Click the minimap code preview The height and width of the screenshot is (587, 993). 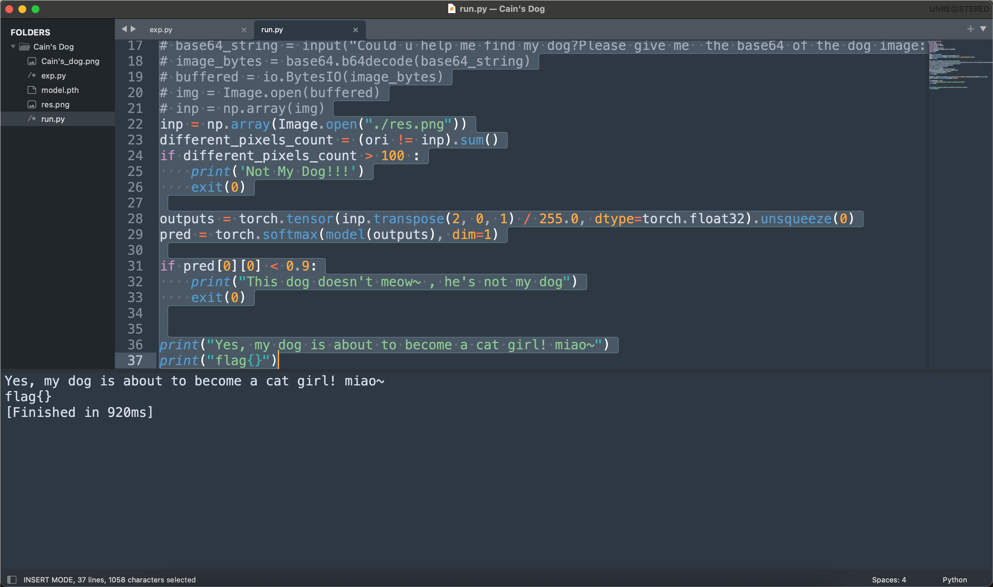pos(960,65)
